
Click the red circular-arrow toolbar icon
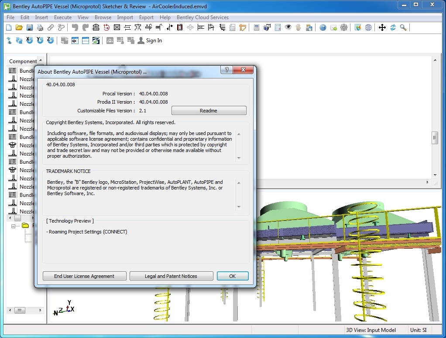(x=106, y=27)
